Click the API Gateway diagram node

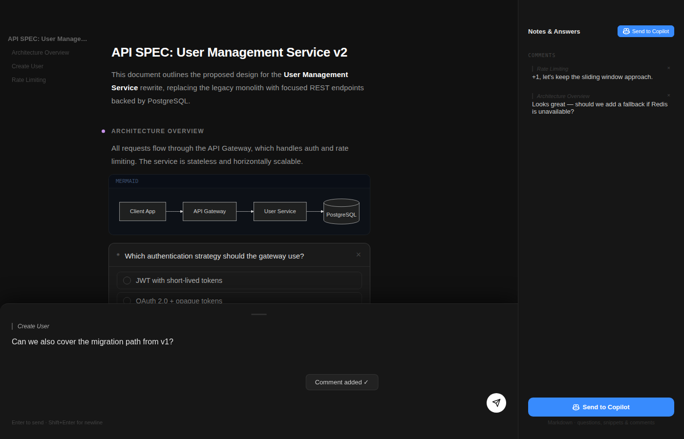click(x=210, y=211)
